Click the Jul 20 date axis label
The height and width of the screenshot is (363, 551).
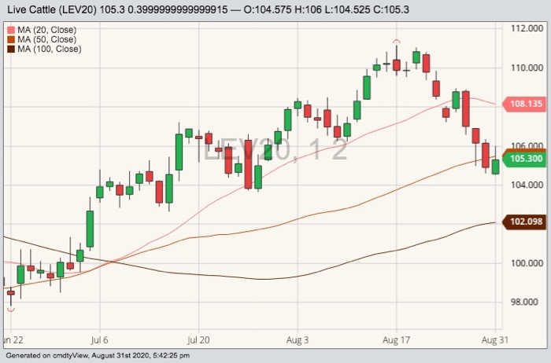pyautogui.click(x=198, y=340)
